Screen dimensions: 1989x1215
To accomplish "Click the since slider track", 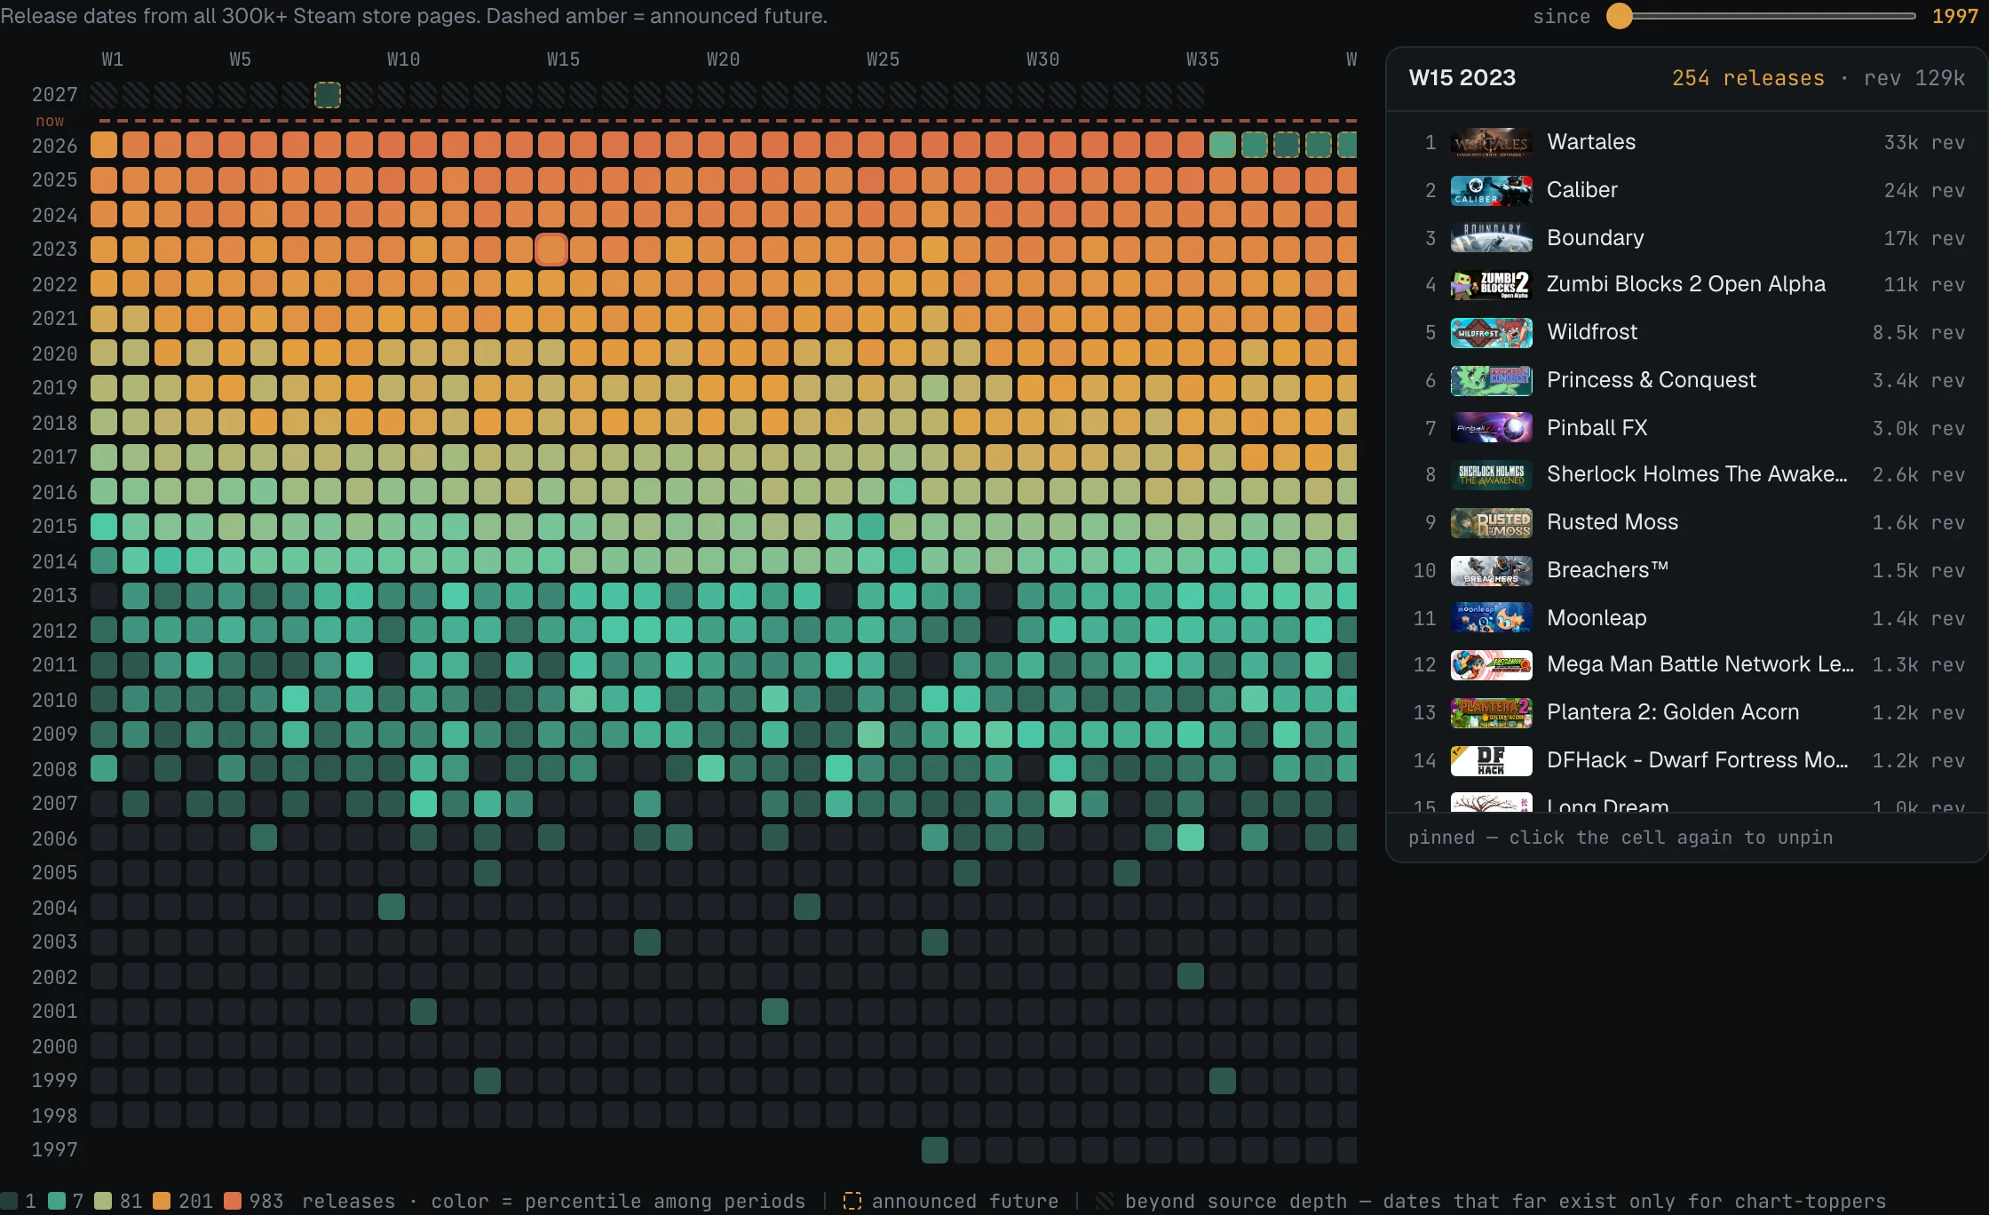I will [x=1761, y=16].
